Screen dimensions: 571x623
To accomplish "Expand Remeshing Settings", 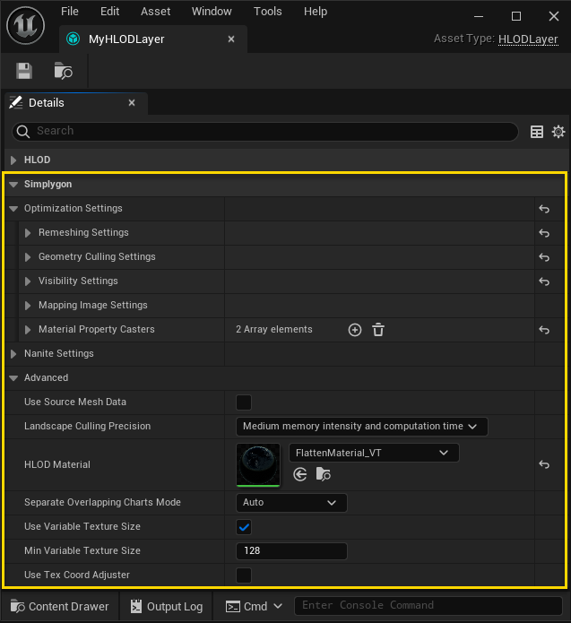I will pyautogui.click(x=28, y=233).
